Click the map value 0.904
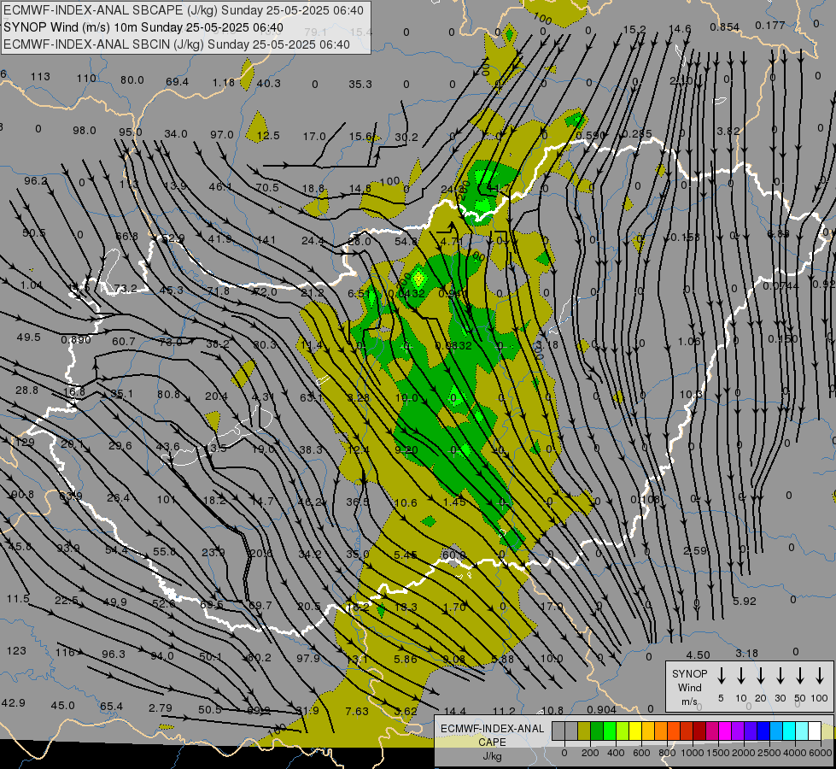The height and width of the screenshot is (769, 836). point(601,709)
